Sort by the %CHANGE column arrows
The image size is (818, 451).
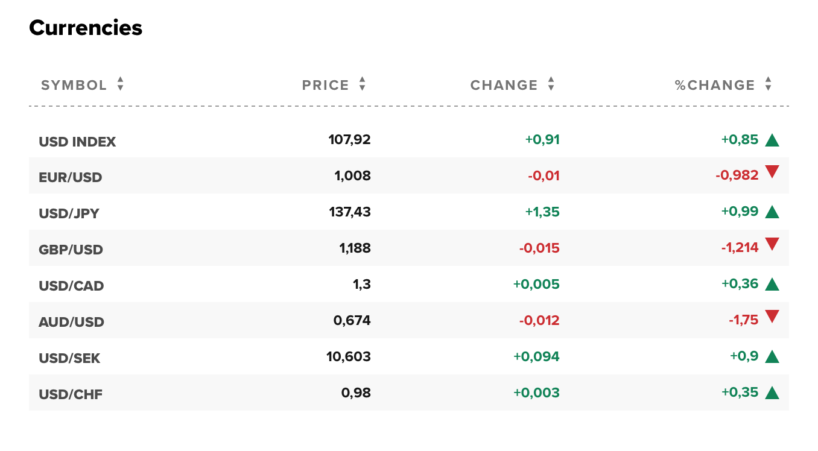point(768,85)
